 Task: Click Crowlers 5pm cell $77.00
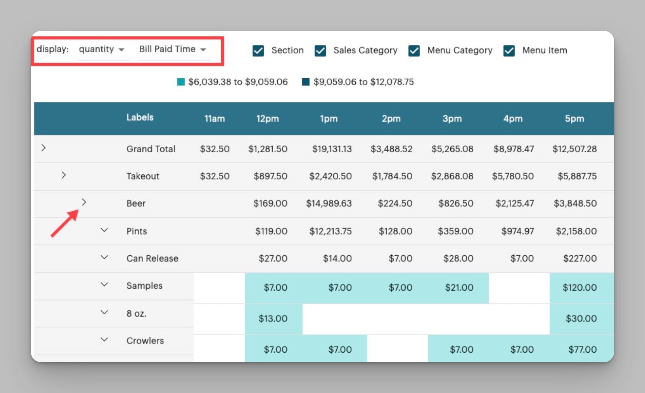(x=582, y=349)
